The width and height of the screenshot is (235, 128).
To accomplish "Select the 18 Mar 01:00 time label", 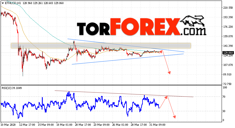I will [64, 125].
